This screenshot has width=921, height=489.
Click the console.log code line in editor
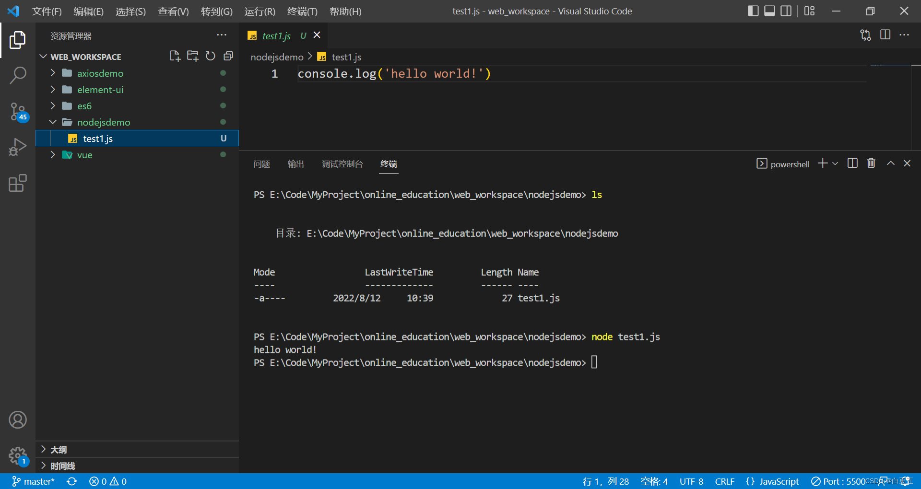[394, 73]
